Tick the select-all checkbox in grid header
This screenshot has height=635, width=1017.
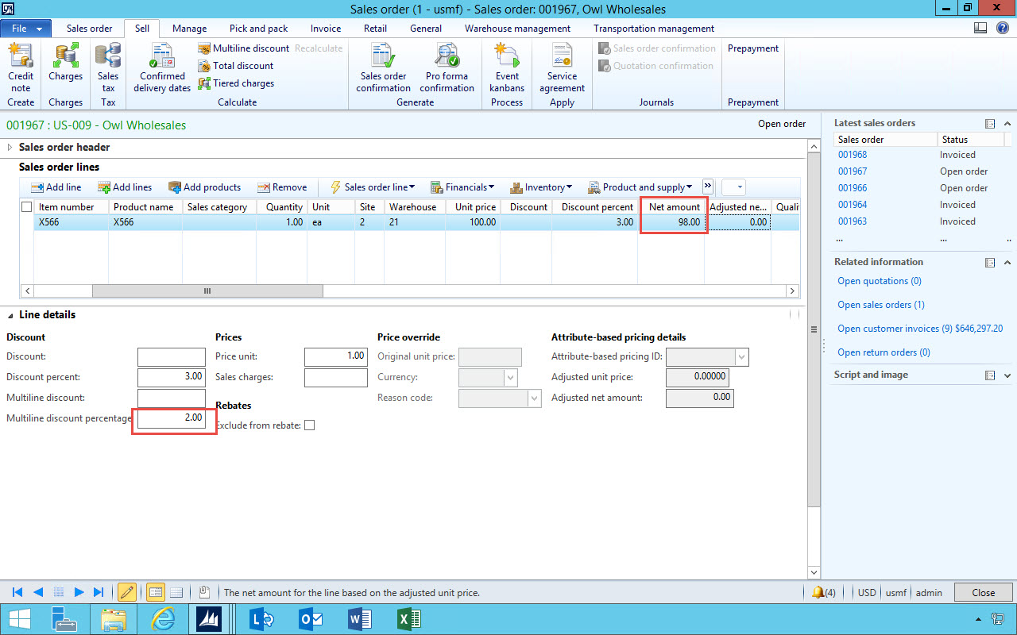click(x=27, y=207)
